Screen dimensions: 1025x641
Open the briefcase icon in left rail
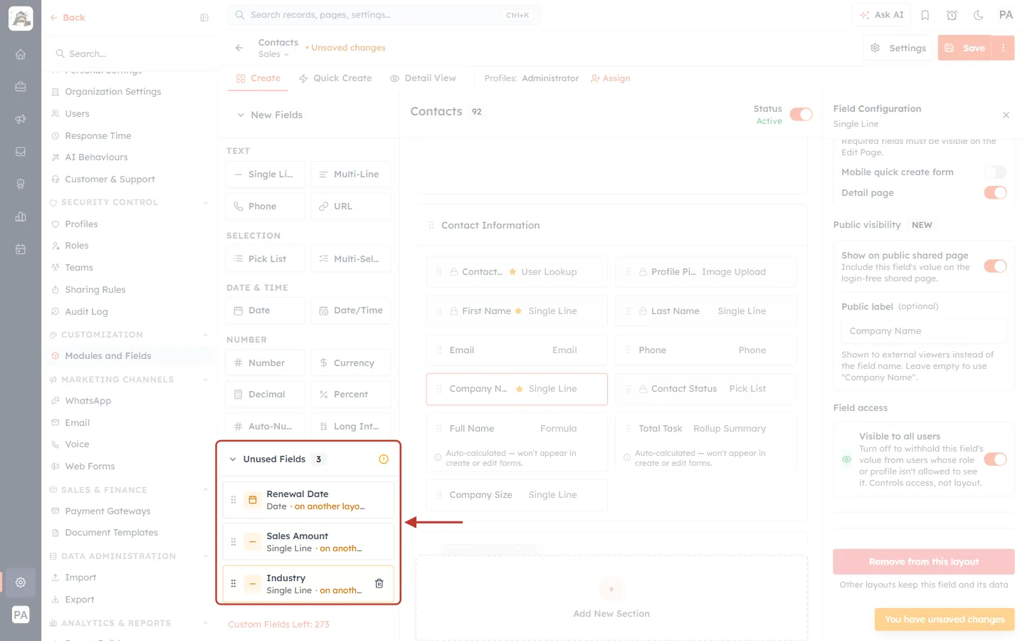tap(21, 86)
